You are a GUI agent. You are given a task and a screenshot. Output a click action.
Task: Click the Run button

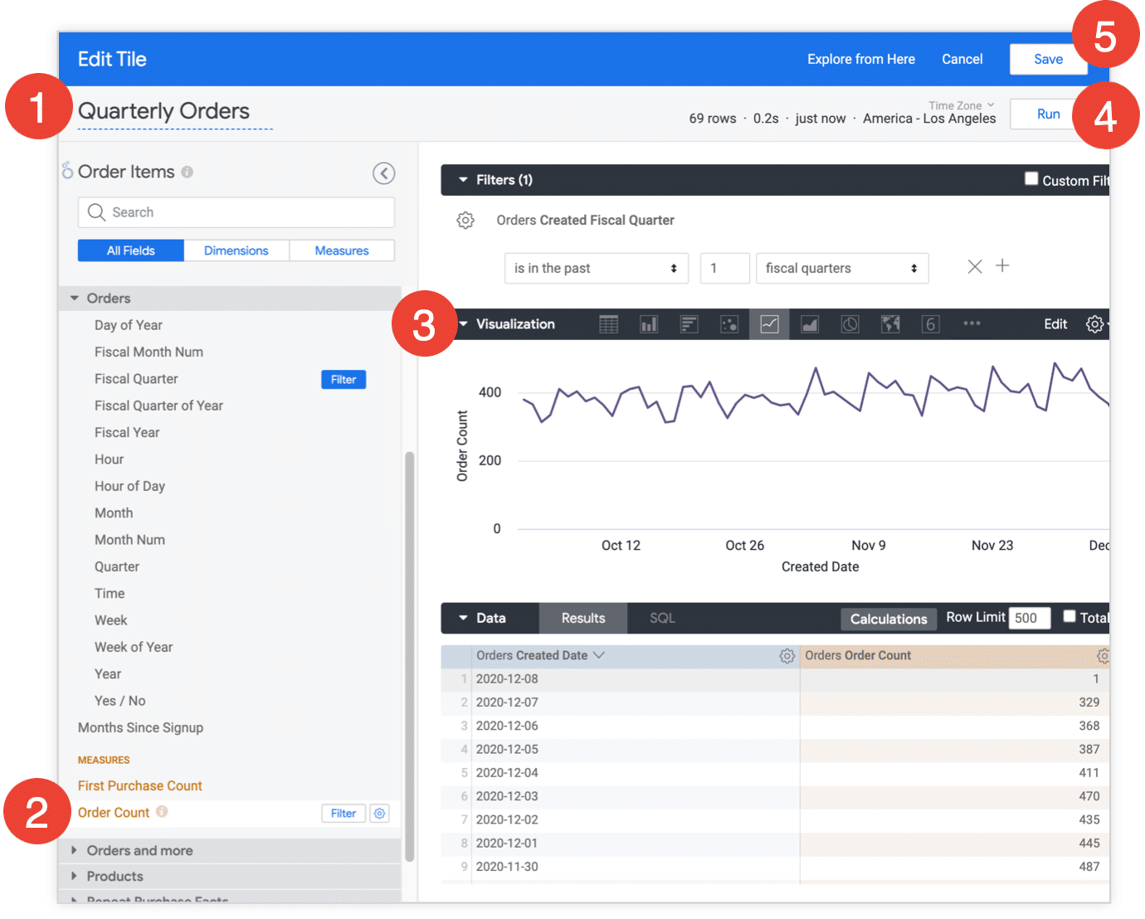click(1048, 114)
